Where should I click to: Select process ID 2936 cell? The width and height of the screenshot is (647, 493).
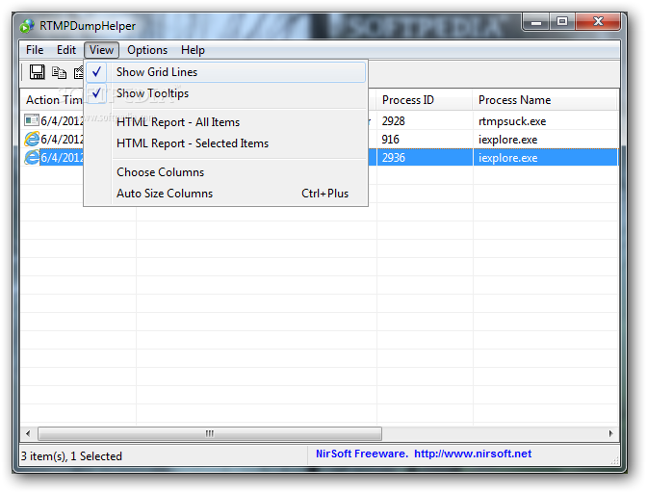pyautogui.click(x=393, y=158)
